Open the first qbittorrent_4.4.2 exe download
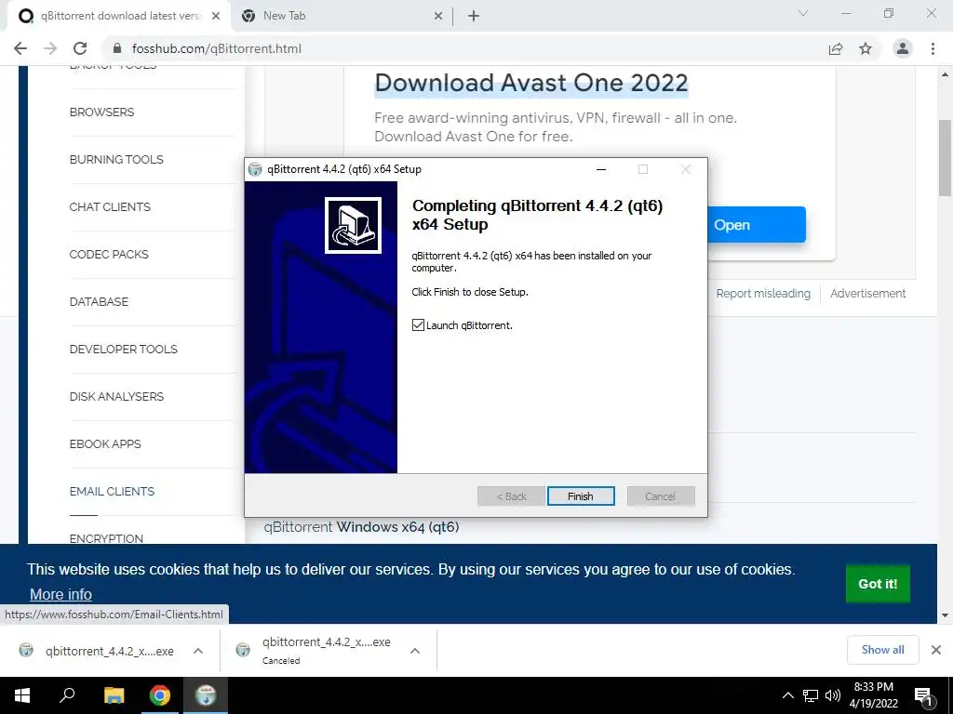953x714 pixels. [x=110, y=651]
